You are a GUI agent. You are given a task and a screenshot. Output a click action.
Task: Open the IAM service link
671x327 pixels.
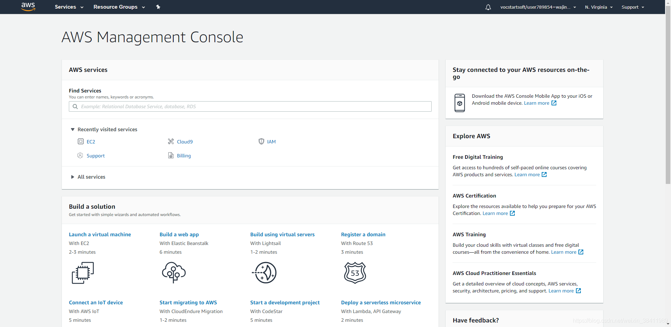click(x=271, y=142)
